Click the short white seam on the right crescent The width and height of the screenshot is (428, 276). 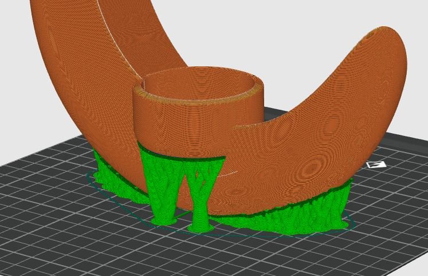[x=231, y=173]
